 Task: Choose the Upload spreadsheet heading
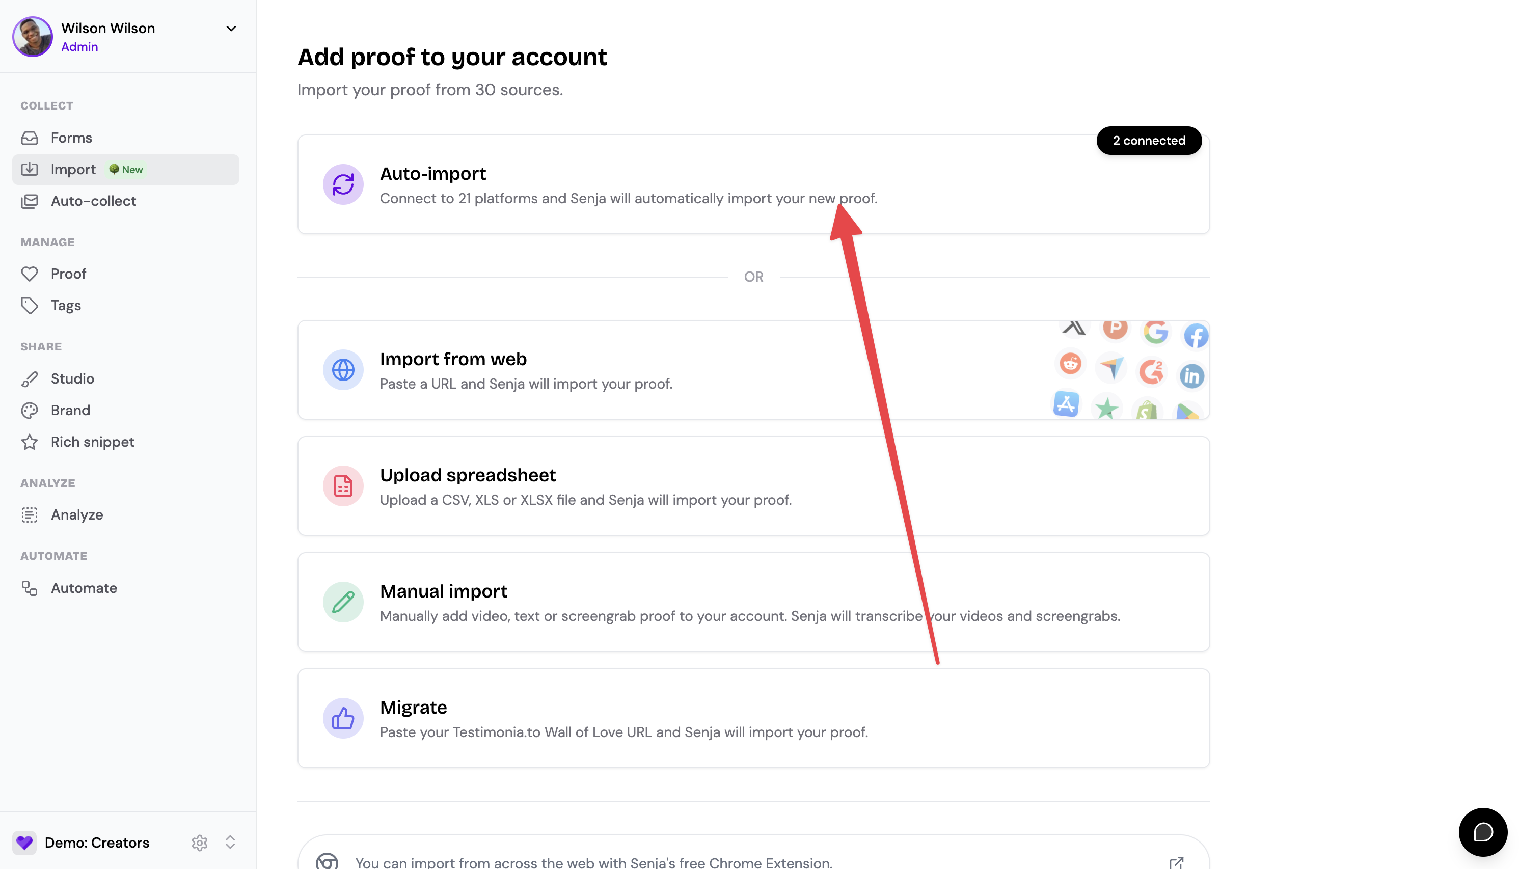(x=467, y=475)
